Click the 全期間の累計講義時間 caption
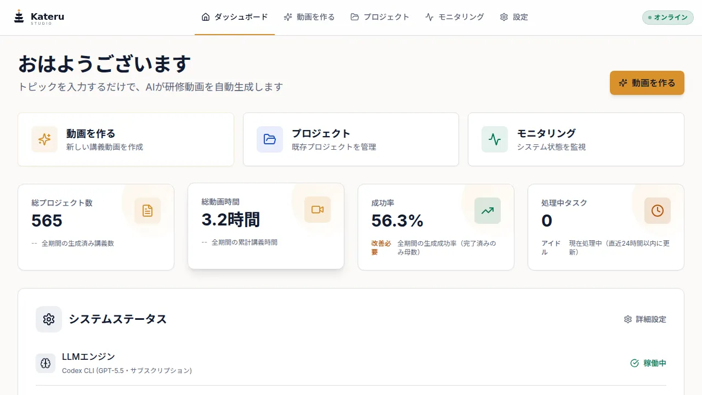 tap(245, 242)
